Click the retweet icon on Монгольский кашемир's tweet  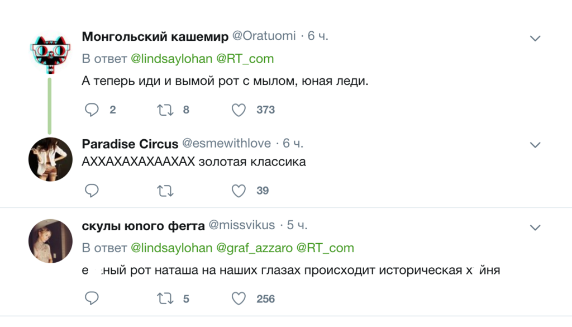(165, 110)
